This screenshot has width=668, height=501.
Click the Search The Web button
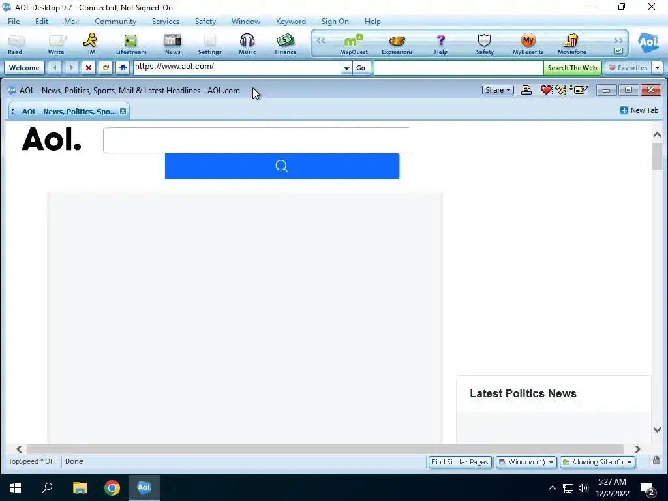[572, 68]
